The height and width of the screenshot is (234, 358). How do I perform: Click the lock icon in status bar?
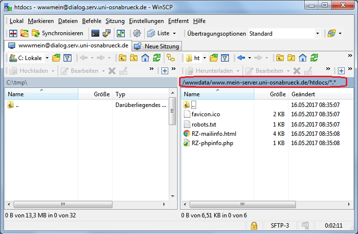point(254,226)
